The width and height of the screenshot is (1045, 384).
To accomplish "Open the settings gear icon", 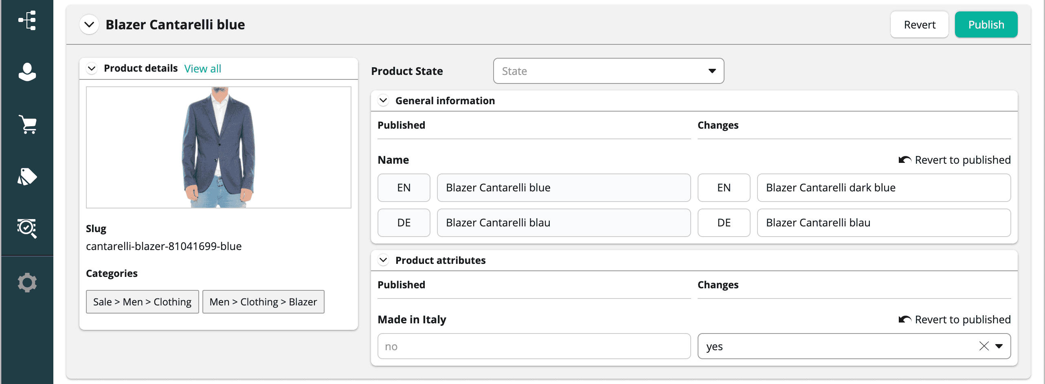I will click(x=27, y=282).
